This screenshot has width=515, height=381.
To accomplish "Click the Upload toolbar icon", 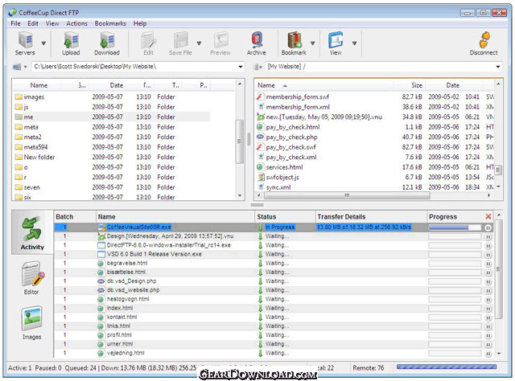I will [x=71, y=43].
